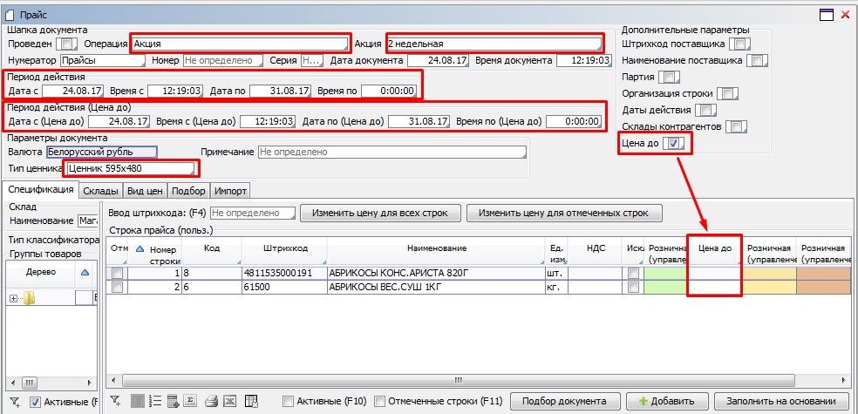Click the Excel export icon in bottom toolbar
Viewport: 858px width, 414px height.
(228, 401)
